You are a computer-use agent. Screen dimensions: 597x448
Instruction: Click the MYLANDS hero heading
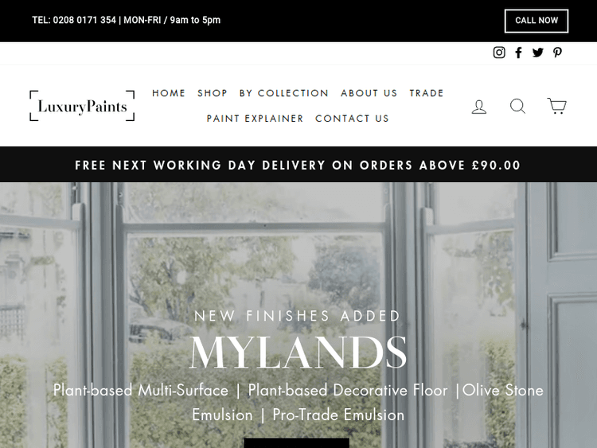pyautogui.click(x=298, y=353)
